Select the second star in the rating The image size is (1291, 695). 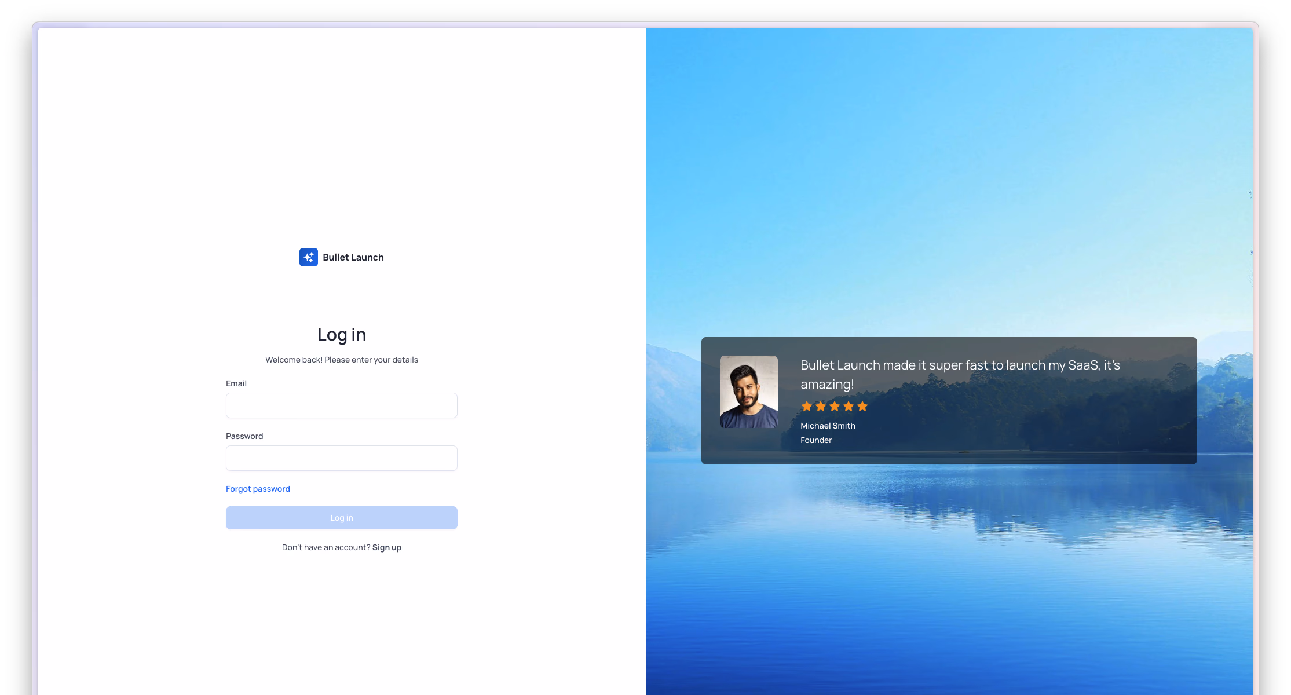click(x=821, y=406)
